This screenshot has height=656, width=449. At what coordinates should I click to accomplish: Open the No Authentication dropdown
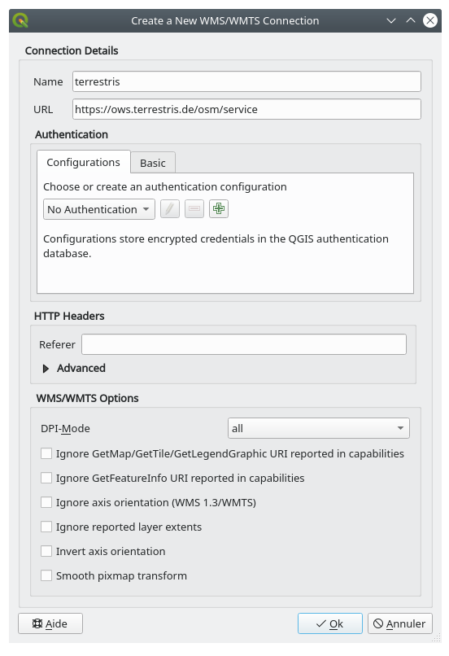coord(99,209)
